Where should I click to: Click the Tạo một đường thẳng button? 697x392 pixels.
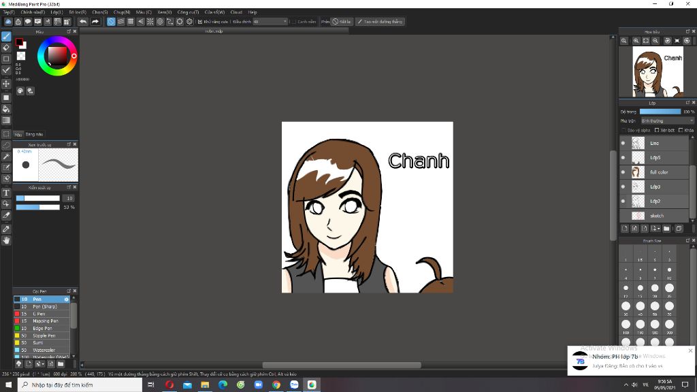(380, 21)
